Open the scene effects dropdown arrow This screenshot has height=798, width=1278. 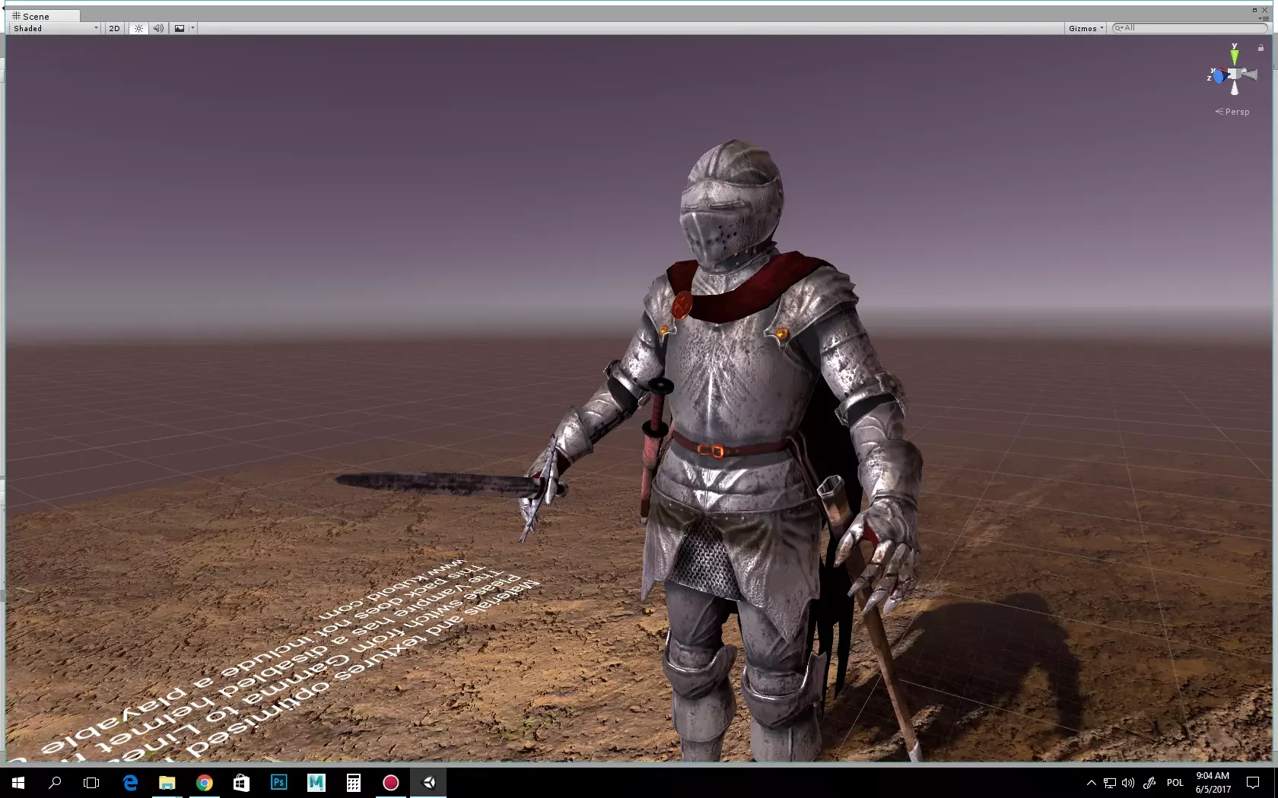(192, 28)
